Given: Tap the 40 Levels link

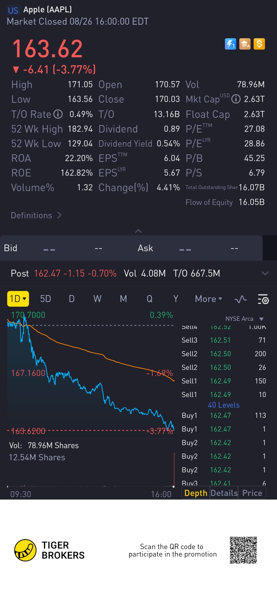Looking at the screenshot, I should [224, 405].
